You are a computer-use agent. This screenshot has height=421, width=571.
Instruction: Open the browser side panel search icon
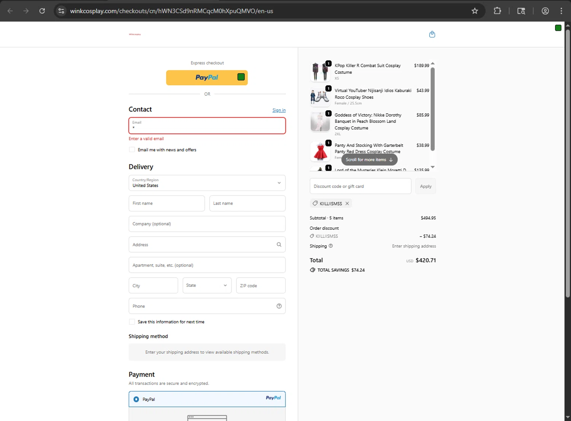pos(521,11)
